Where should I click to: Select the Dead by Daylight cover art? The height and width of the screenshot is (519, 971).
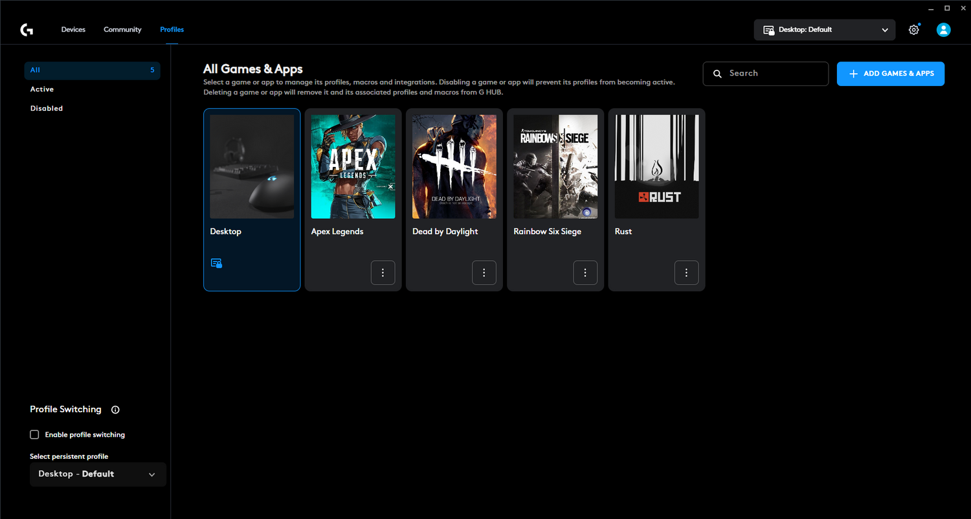click(454, 167)
